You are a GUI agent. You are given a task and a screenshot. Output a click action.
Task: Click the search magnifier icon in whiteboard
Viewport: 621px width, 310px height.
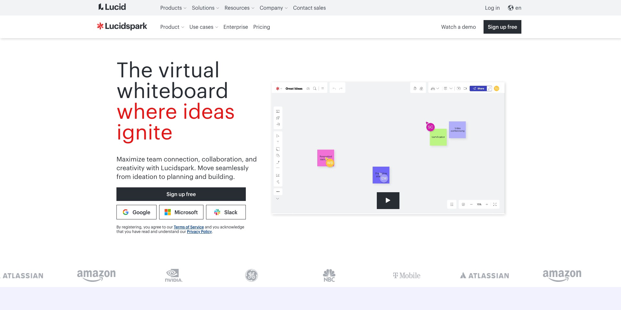(315, 88)
